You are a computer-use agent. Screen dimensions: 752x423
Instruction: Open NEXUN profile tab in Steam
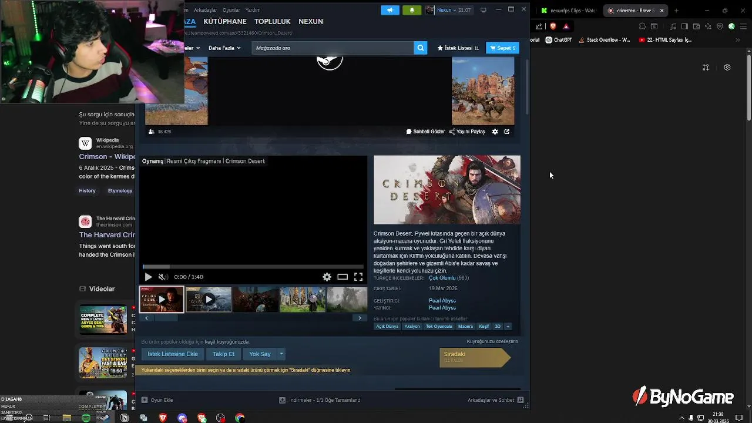pyautogui.click(x=311, y=21)
